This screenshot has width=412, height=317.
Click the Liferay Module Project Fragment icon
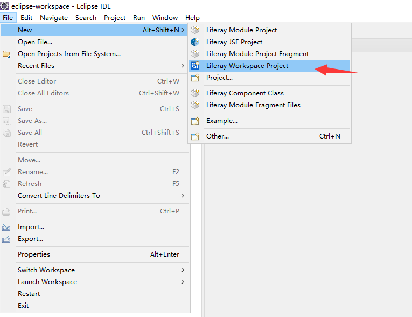click(x=195, y=54)
